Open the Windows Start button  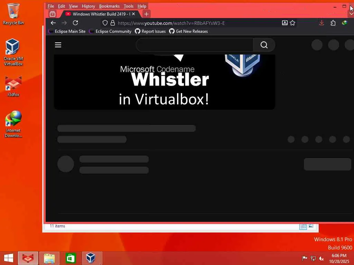(9, 258)
